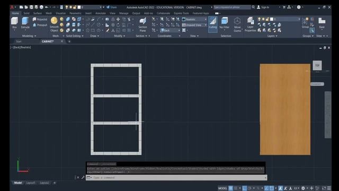The width and height of the screenshot is (339, 191).
Task: Close the CABINET drawing tab
Action: (62, 41)
